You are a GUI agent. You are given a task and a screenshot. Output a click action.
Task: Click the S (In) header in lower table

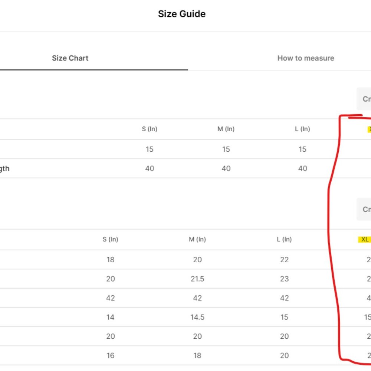pyautogui.click(x=110, y=239)
